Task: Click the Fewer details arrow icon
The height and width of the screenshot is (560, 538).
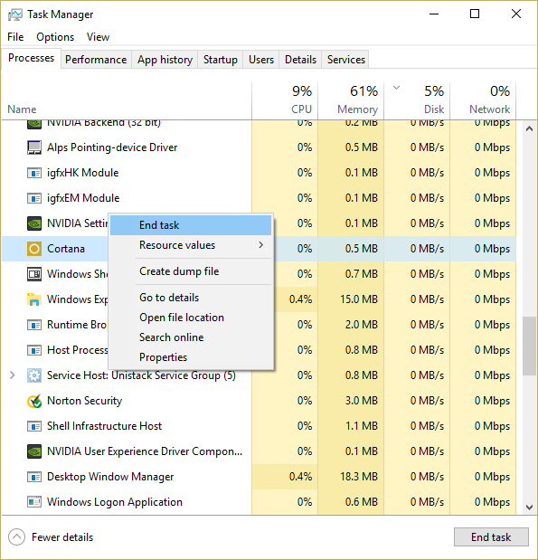Action: tap(16, 537)
